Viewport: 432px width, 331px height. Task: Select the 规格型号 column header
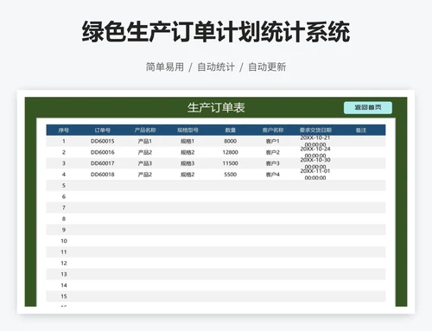[187, 130]
